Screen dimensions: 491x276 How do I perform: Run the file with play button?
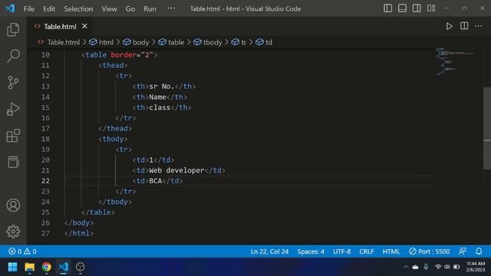tap(449, 26)
